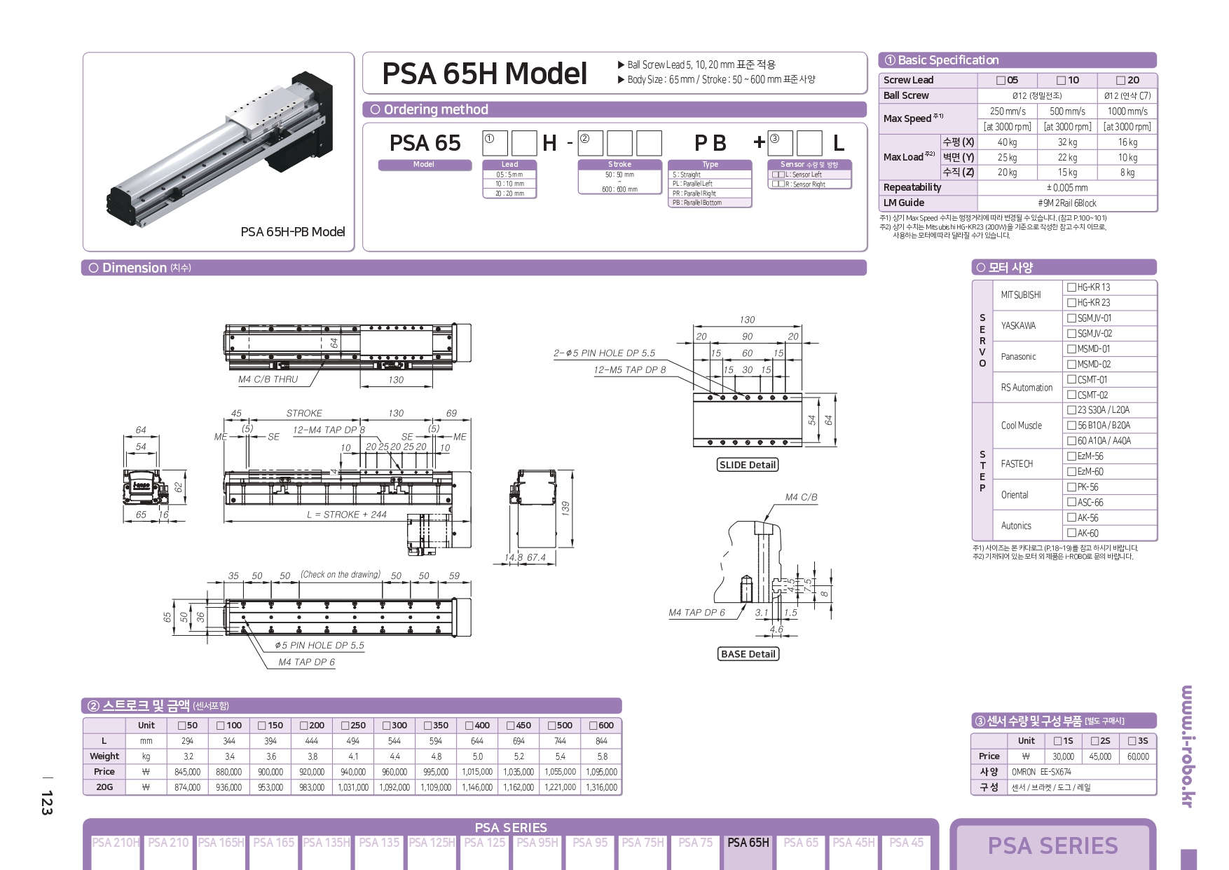Click the #9M 2Rail 6Block LM Guide value
The height and width of the screenshot is (870, 1229).
(x=1067, y=203)
